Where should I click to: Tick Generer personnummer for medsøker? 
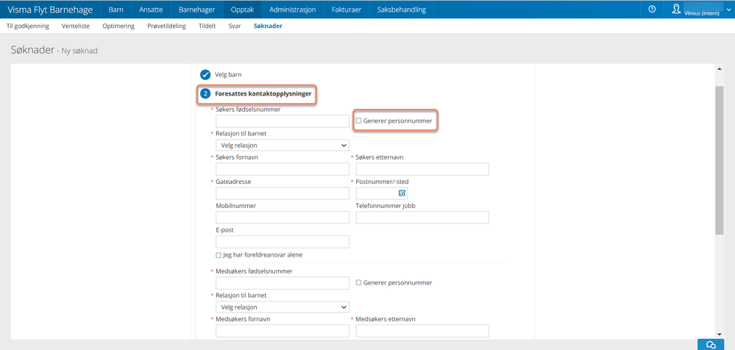358,282
